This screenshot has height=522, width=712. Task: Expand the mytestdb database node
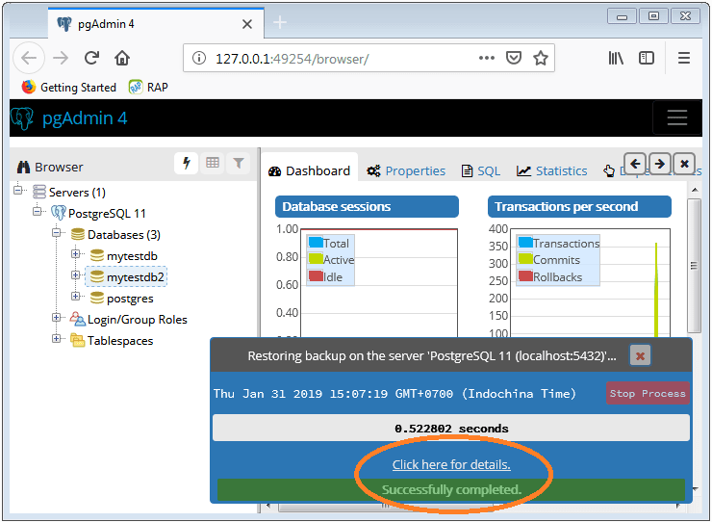(x=76, y=253)
